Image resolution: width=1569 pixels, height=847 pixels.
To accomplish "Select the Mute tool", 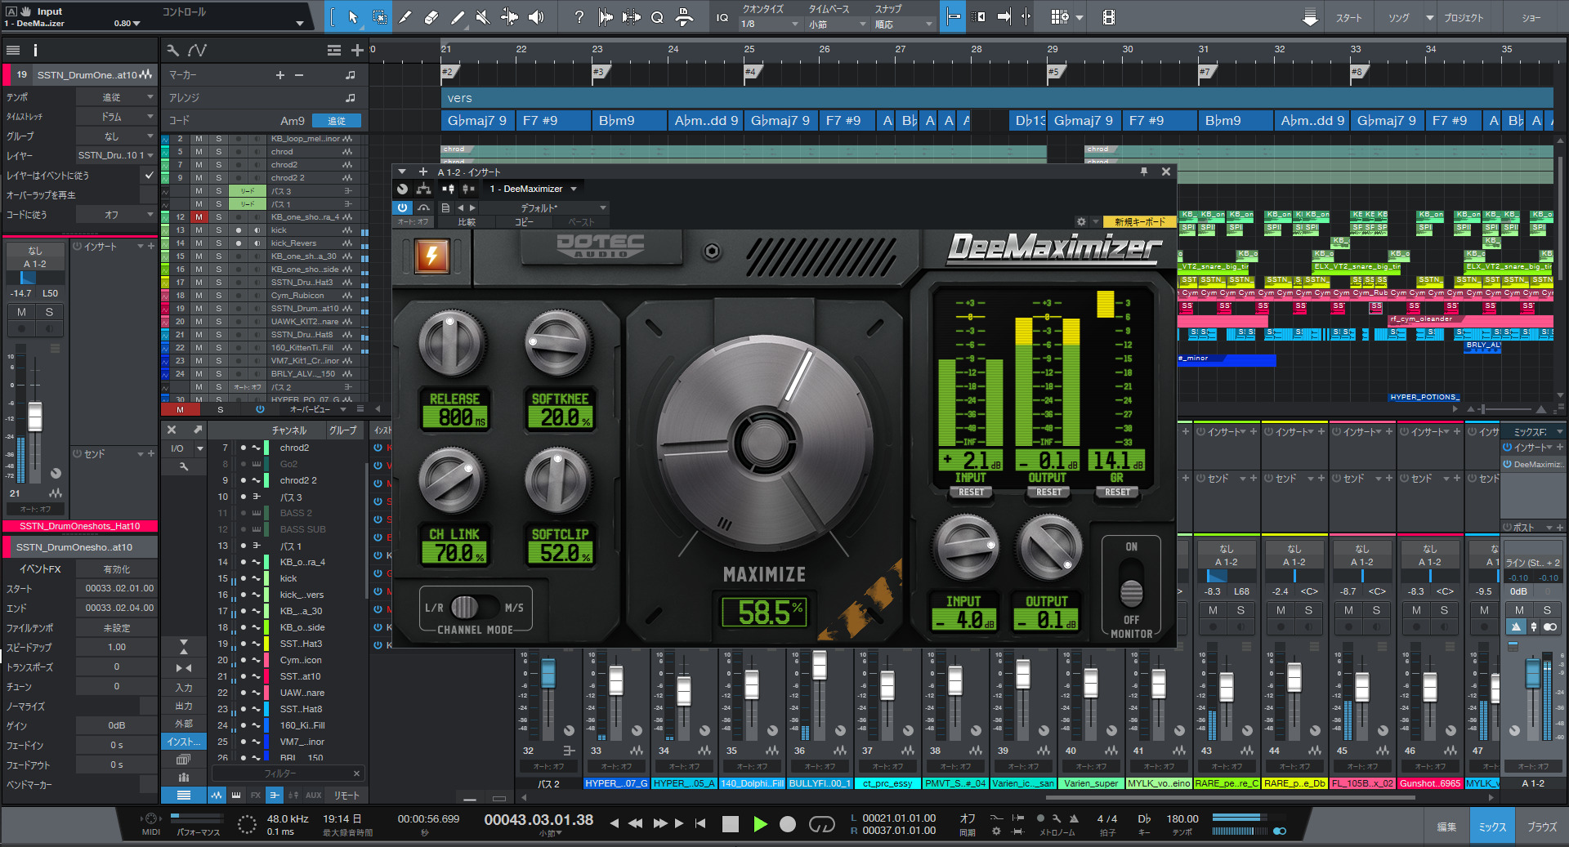I will pos(484,17).
